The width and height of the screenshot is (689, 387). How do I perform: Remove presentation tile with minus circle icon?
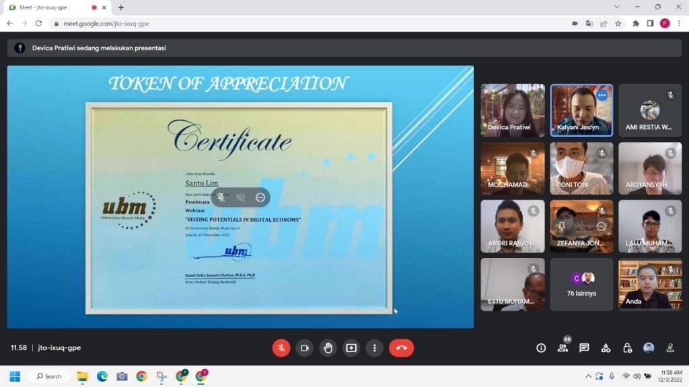point(260,198)
